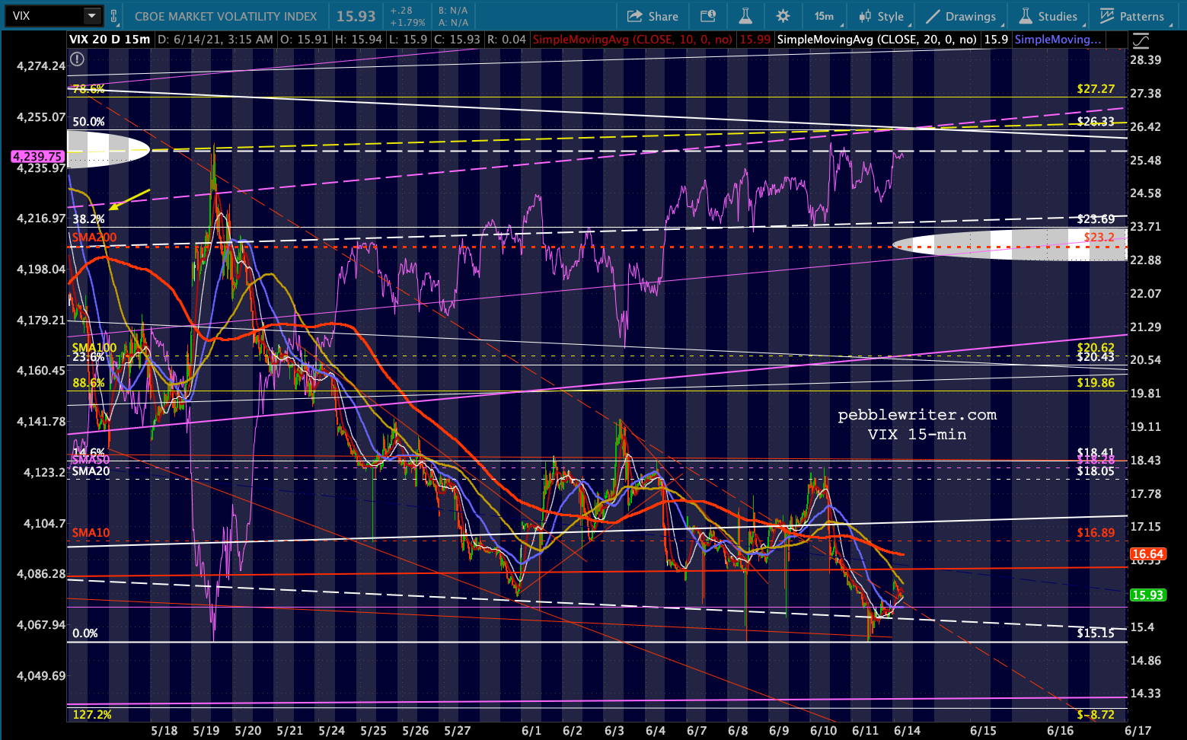Open the 15m timeframe dropdown
Image resolution: width=1187 pixels, height=740 pixels.
824,16
